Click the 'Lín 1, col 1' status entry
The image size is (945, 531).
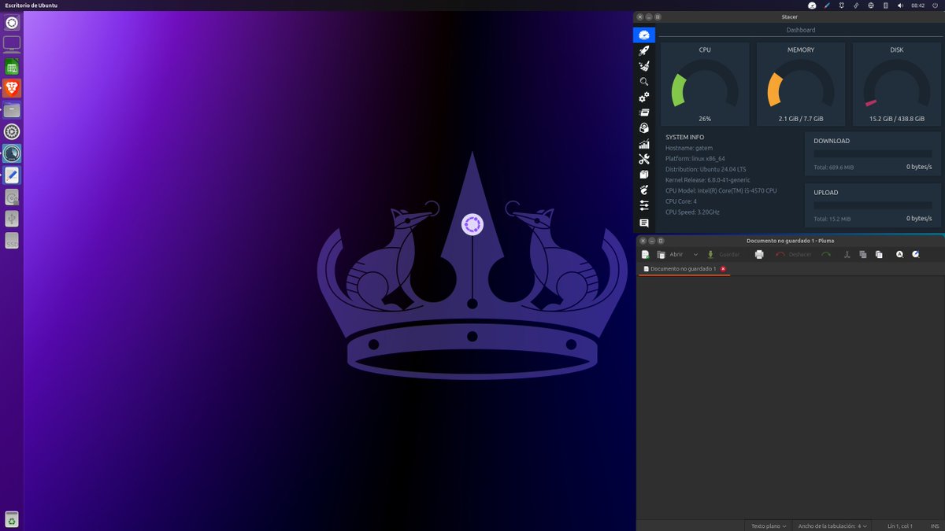click(x=900, y=525)
